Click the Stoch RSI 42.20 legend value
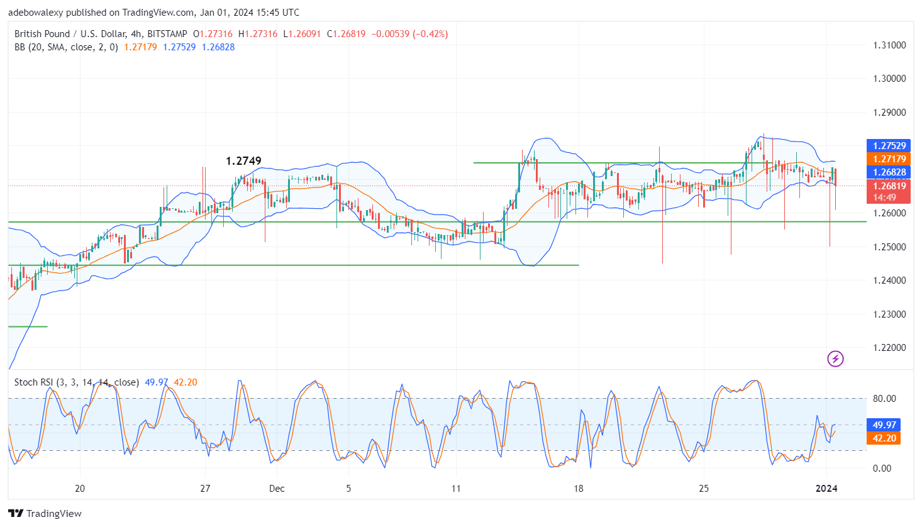Image resolution: width=922 pixels, height=527 pixels. [x=186, y=382]
